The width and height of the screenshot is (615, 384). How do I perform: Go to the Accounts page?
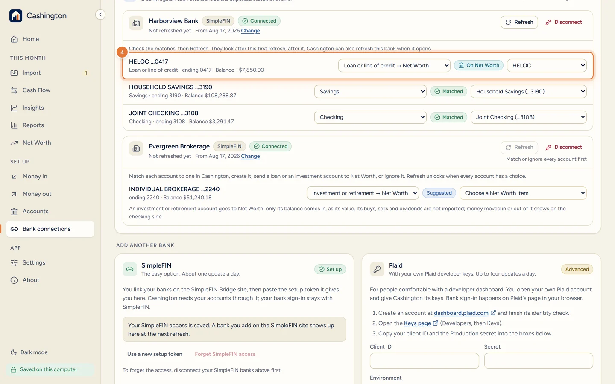(x=50, y=212)
